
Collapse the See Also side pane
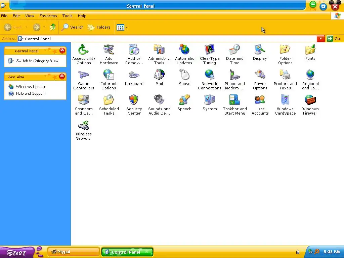coord(62,77)
